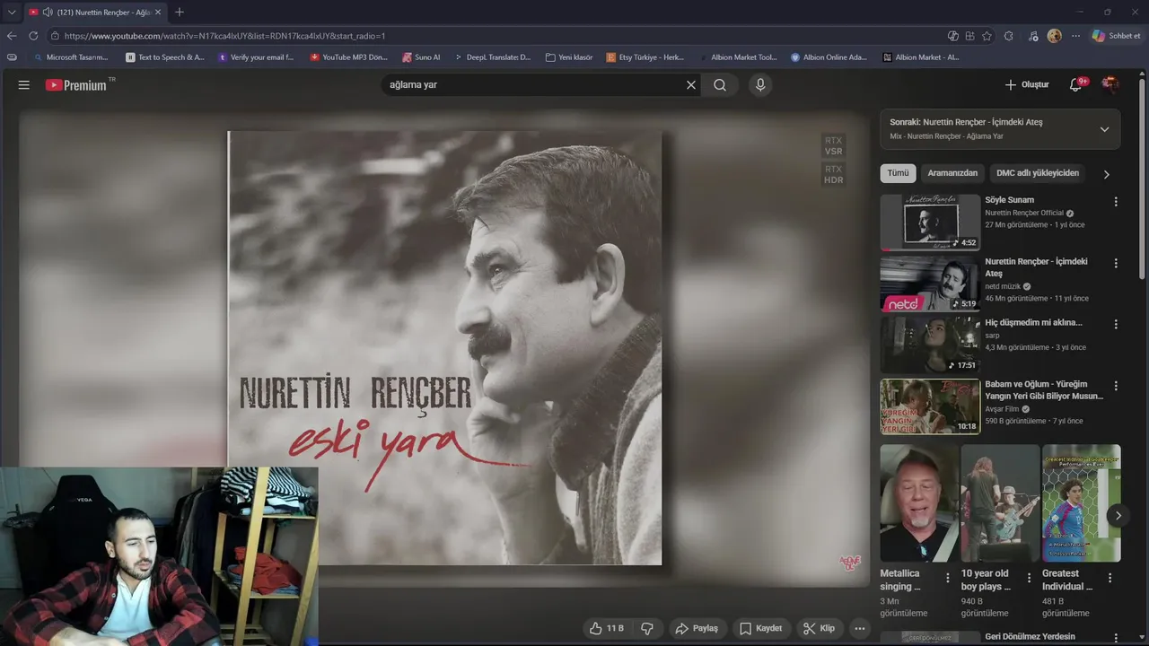Image resolution: width=1149 pixels, height=646 pixels.
Task: Click the browser address bar URL
Action: 224,36
